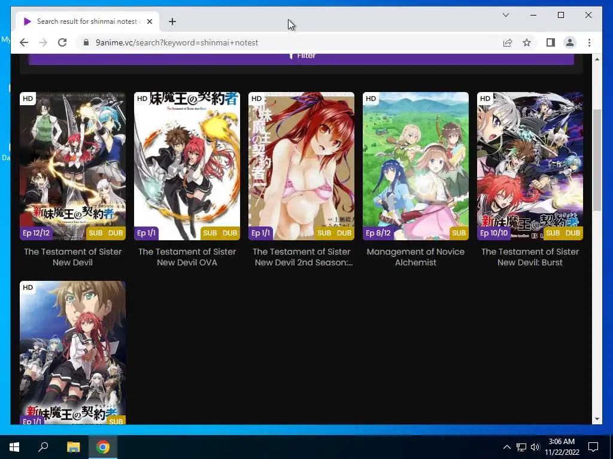Screen dimensions: 613x459
Task: Click the DUB badge on New Devil: Burst
Action: click(x=573, y=233)
